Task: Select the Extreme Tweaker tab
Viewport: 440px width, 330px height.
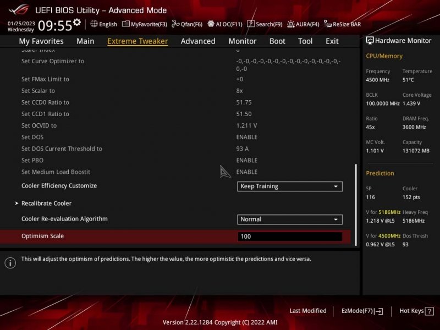Action: pos(137,41)
